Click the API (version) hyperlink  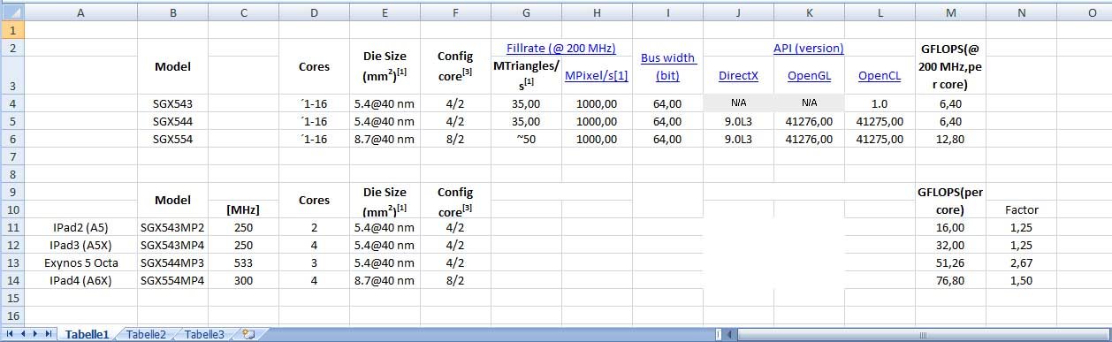[809, 48]
